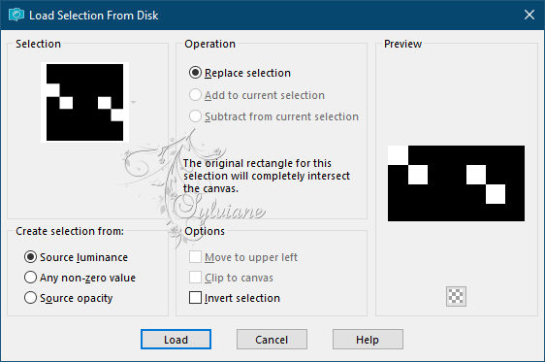The width and height of the screenshot is (545, 362).
Task: Enable Move to upper left checkbox
Action: tap(243, 257)
